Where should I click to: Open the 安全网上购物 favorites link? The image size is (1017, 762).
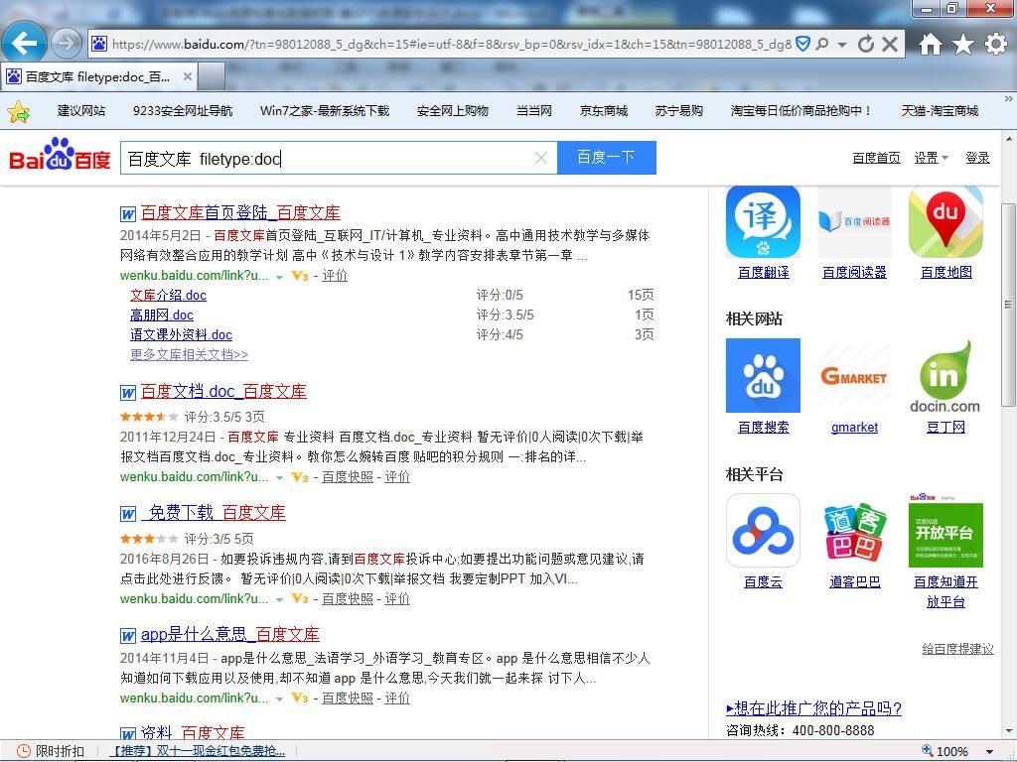[x=452, y=111]
